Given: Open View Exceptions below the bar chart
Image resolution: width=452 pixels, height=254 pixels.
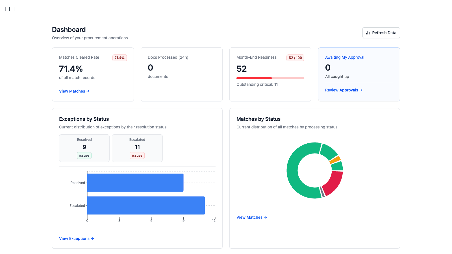Looking at the screenshot, I should pos(74,238).
